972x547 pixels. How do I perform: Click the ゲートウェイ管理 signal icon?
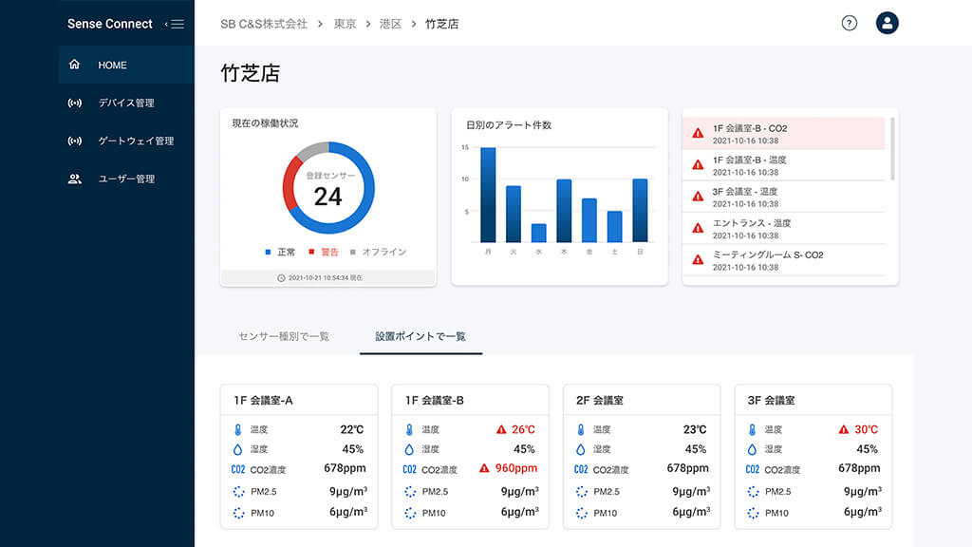[75, 141]
